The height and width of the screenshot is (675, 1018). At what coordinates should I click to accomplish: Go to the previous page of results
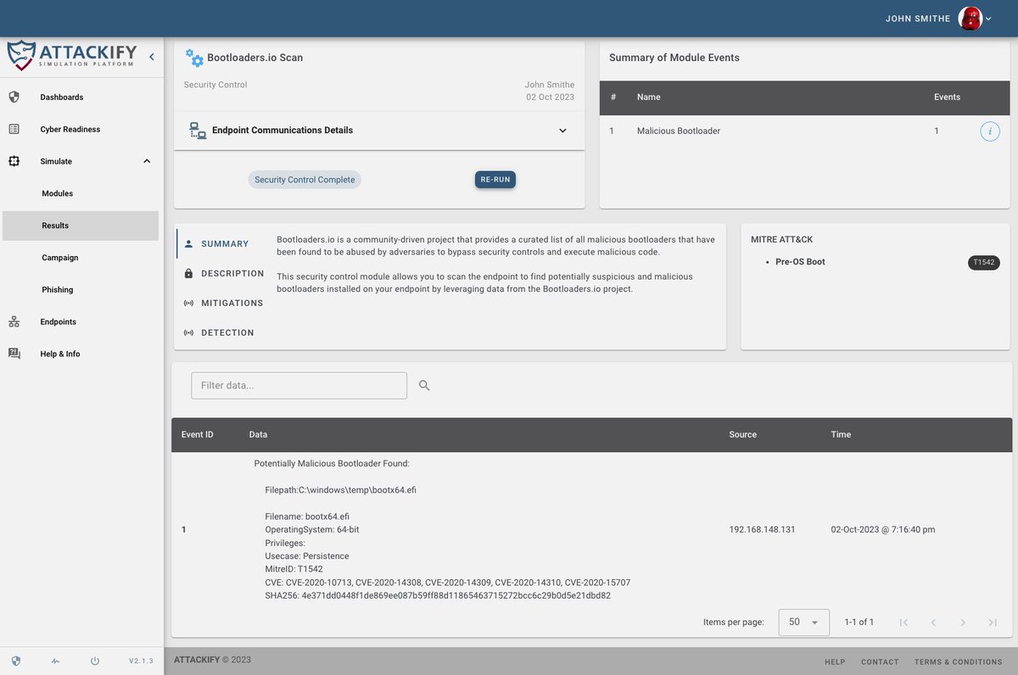933,622
